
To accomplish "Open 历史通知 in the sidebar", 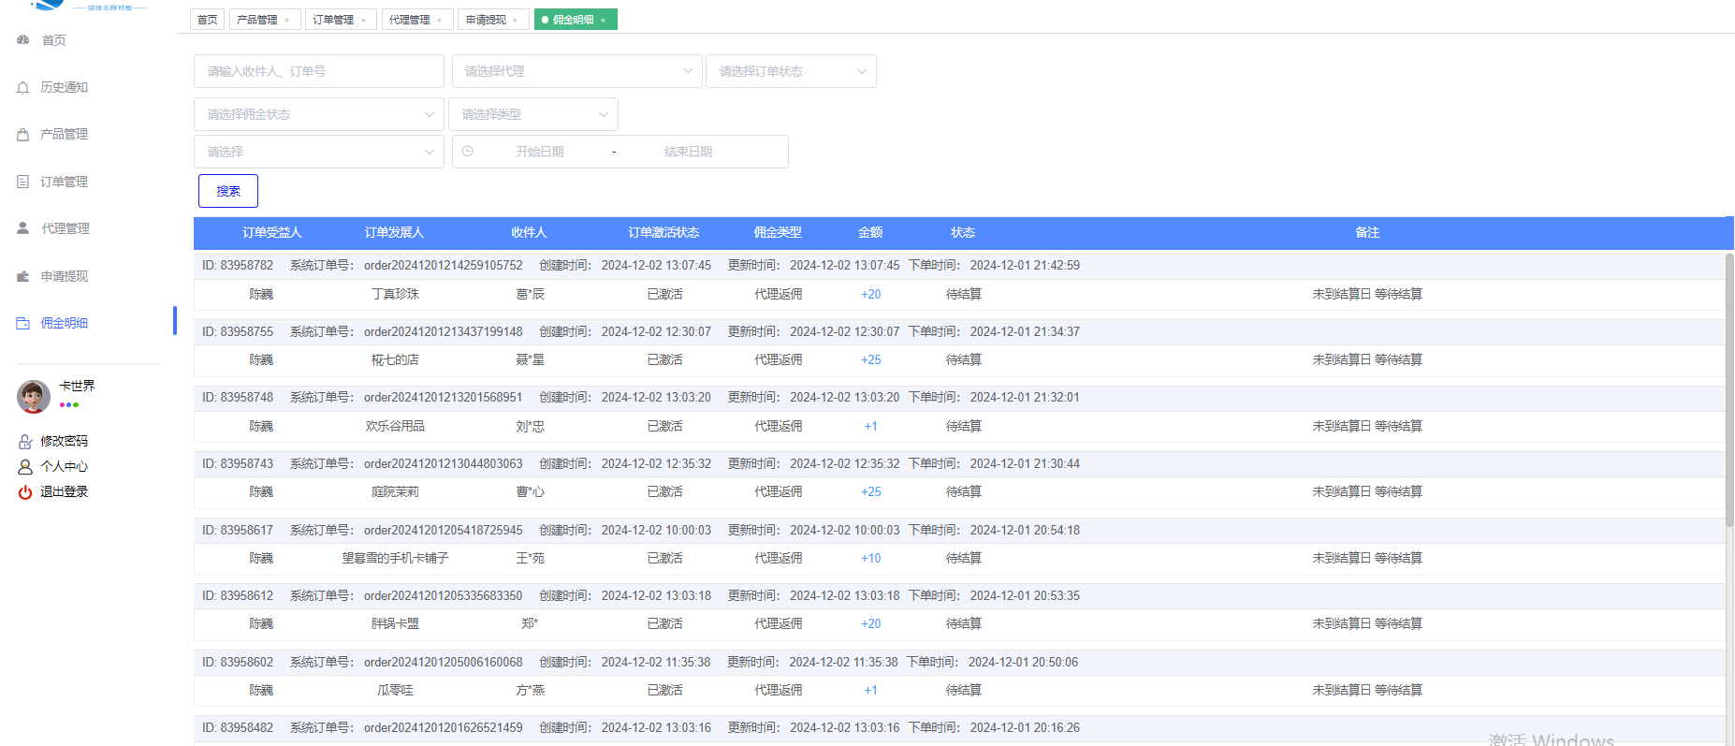I will pyautogui.click(x=64, y=87).
